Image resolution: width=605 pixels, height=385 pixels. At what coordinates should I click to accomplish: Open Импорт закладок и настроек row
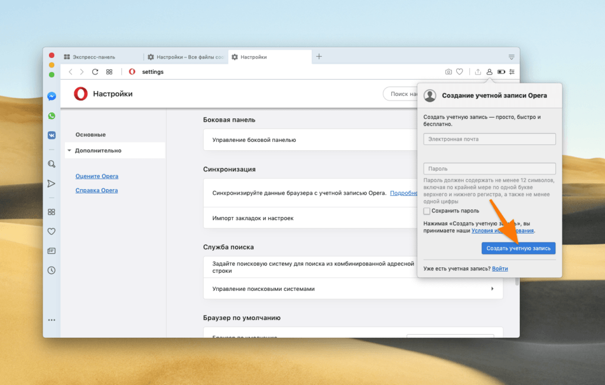pyautogui.click(x=310, y=218)
